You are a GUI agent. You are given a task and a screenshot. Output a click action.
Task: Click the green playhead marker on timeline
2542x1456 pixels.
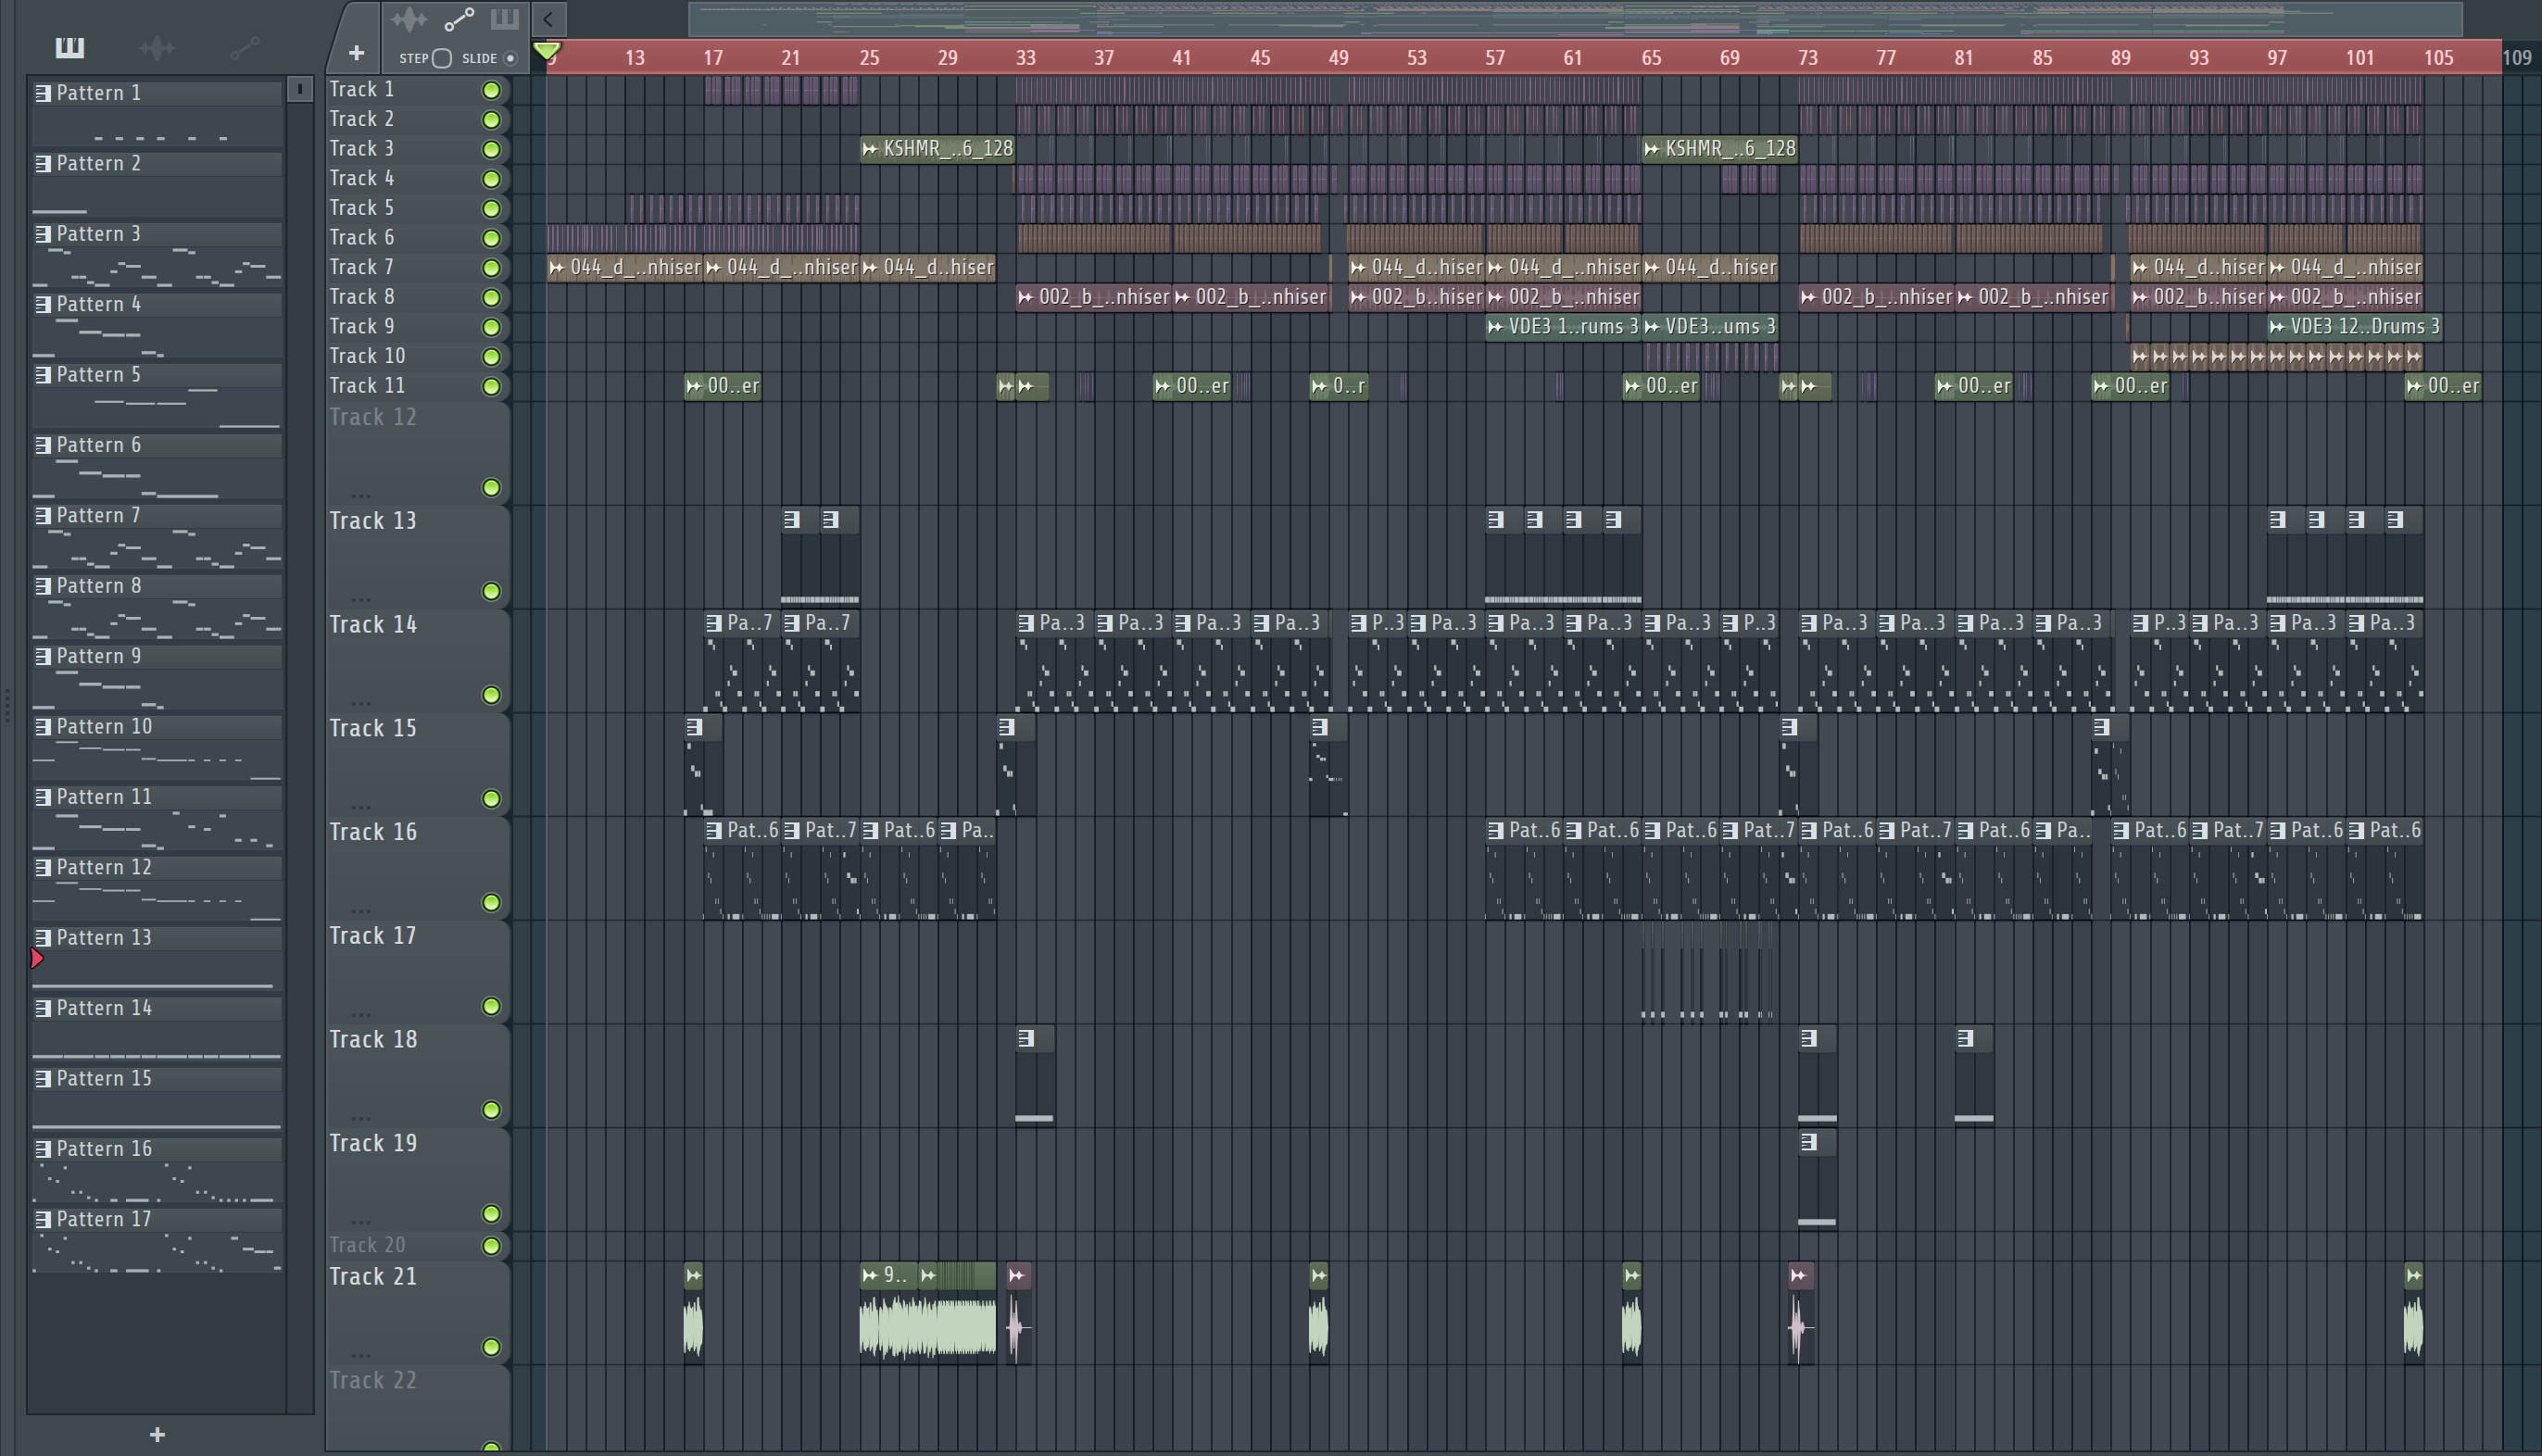546,50
